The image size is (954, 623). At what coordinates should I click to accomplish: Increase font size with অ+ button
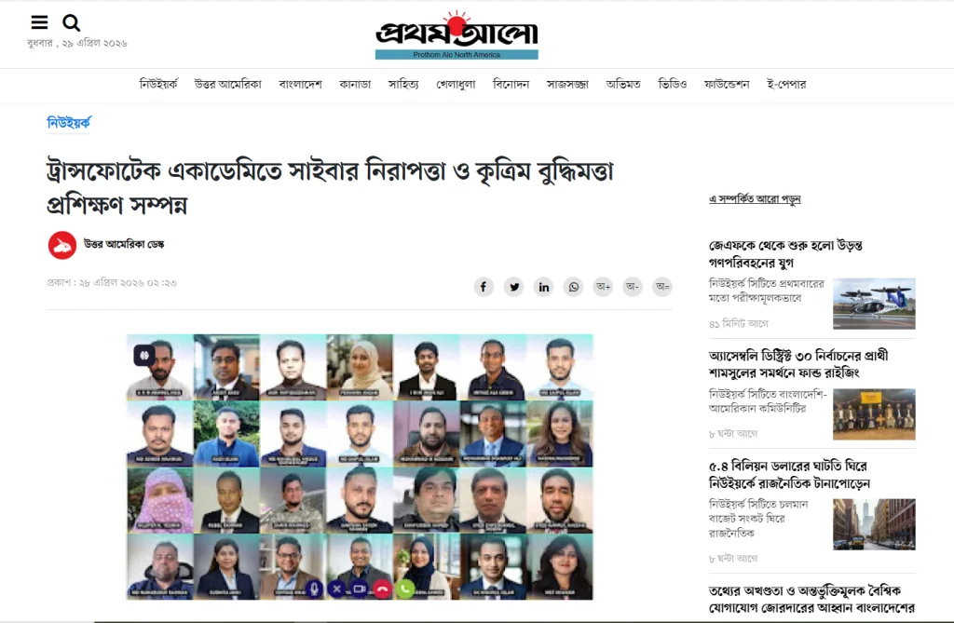(x=603, y=287)
